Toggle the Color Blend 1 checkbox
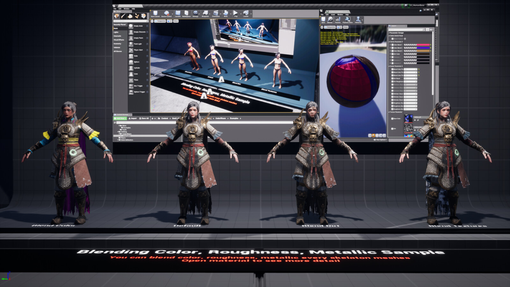 [392, 45]
